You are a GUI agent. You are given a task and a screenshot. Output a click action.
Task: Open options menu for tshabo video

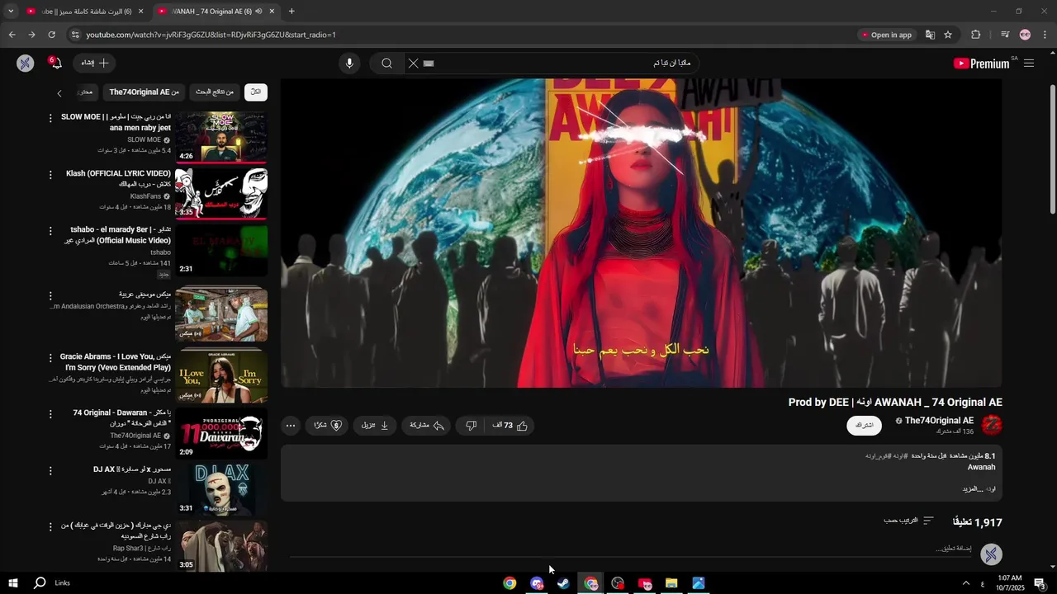click(50, 231)
